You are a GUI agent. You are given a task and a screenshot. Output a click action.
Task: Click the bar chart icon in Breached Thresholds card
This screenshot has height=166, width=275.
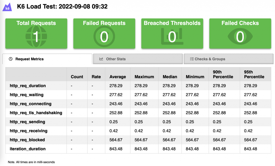(x=172, y=37)
